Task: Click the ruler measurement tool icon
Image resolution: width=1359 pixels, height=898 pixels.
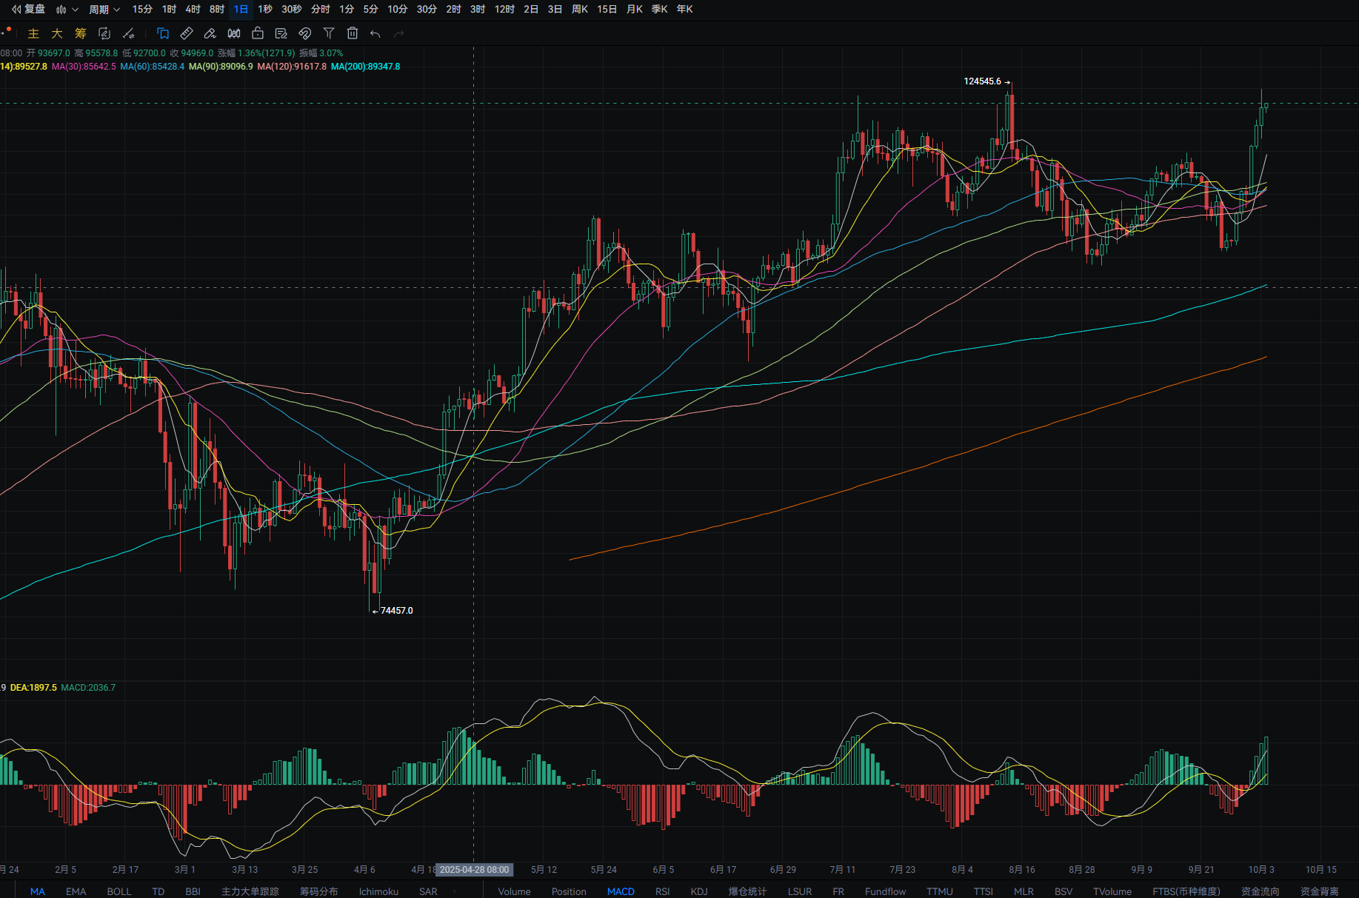Action: (187, 33)
